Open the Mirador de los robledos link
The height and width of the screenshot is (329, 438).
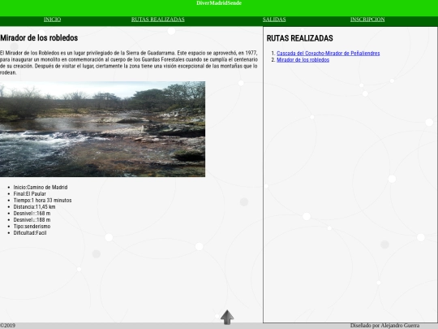303,60
